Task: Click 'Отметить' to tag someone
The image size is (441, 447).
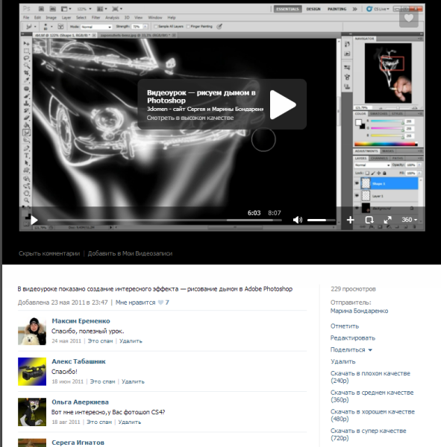Action: coord(345,326)
